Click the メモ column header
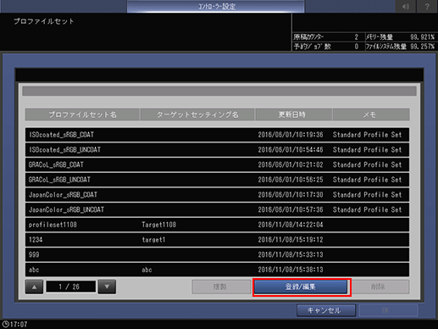 coord(371,114)
